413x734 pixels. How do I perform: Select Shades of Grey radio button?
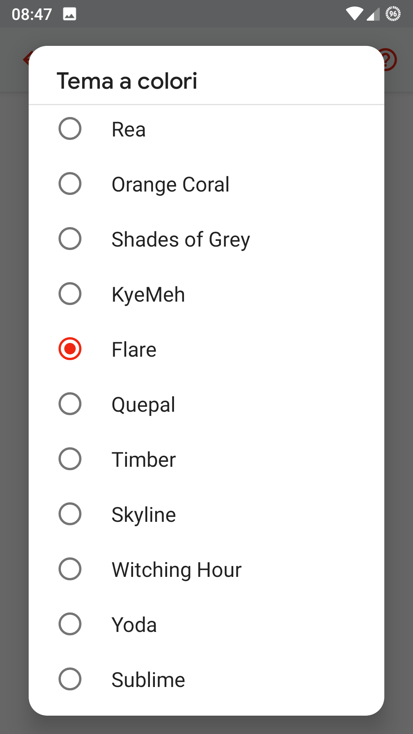[x=70, y=239]
